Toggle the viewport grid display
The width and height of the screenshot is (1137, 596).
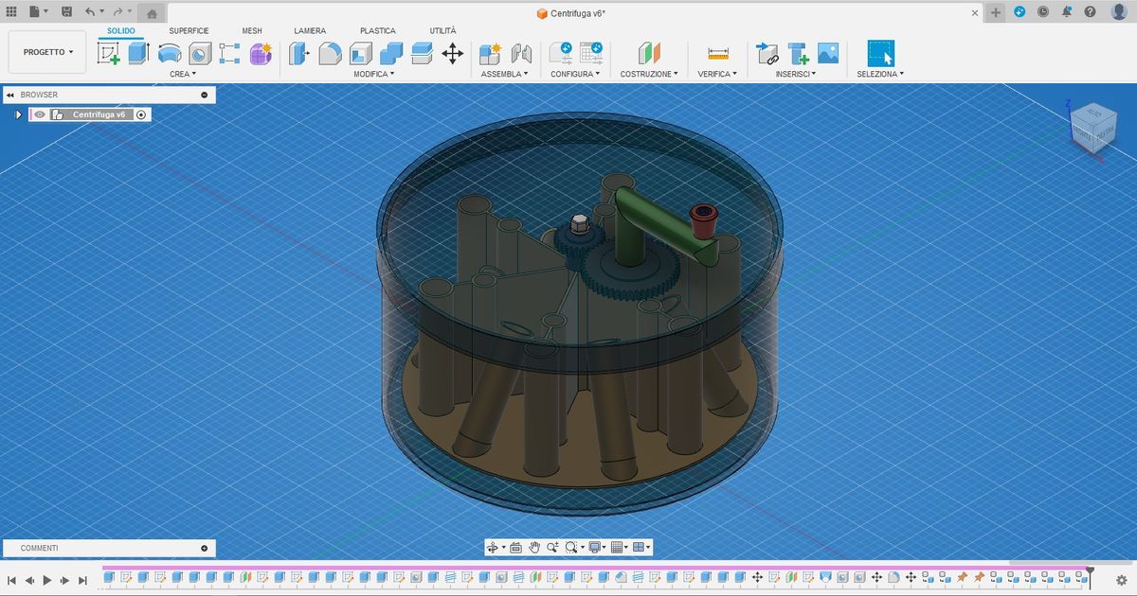coord(617,547)
